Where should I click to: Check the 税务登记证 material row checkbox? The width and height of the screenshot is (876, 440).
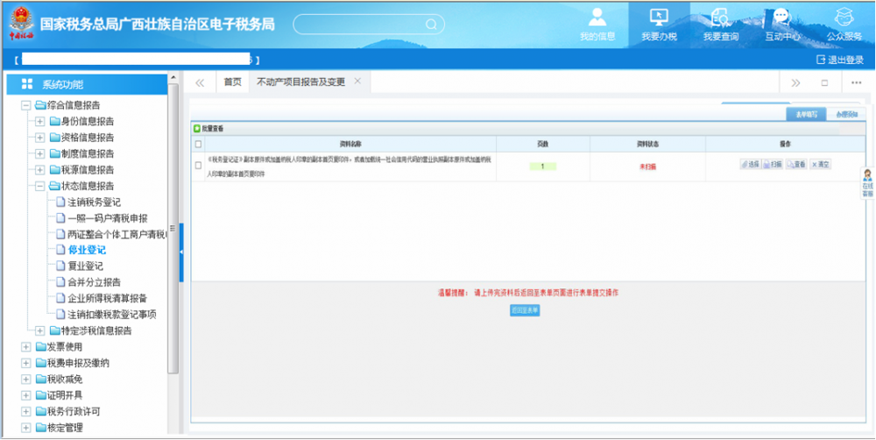(x=198, y=166)
